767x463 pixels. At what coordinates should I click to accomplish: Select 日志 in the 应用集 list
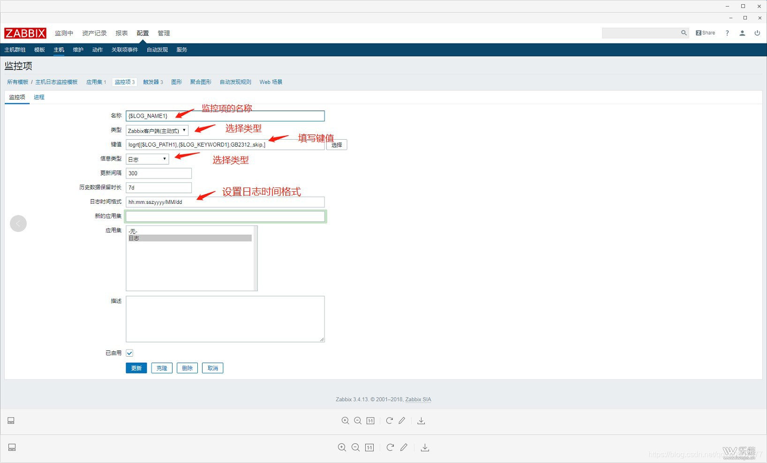[x=190, y=238]
